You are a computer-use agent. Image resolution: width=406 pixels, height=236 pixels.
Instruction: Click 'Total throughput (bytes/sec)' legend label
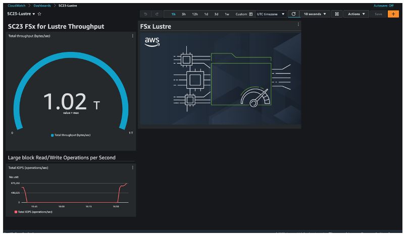pos(73,135)
